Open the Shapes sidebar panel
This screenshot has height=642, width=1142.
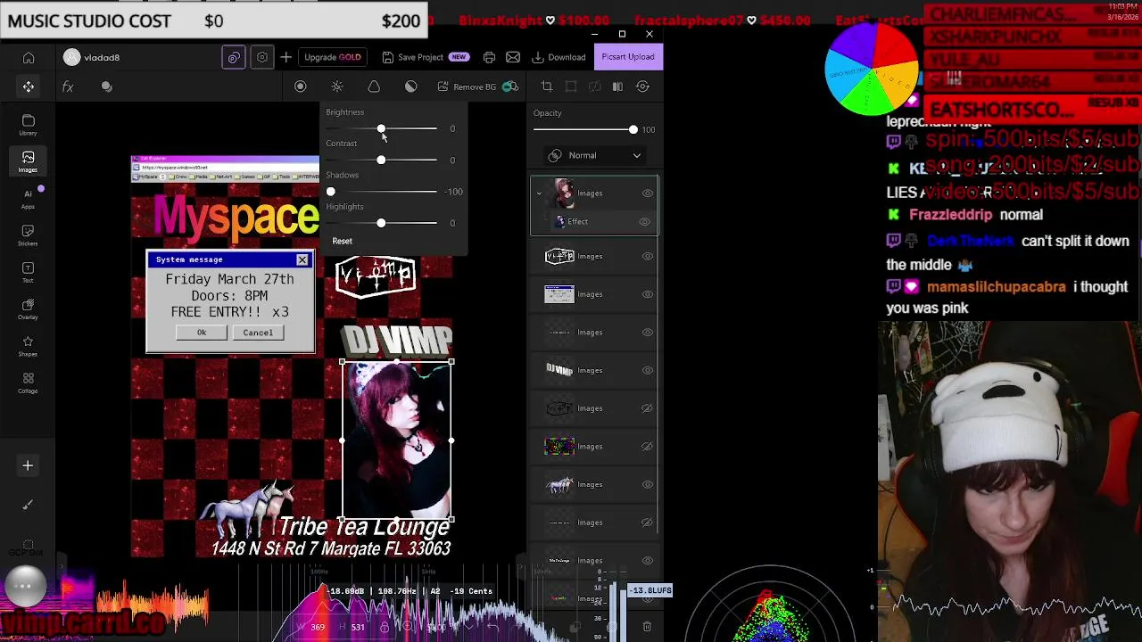pos(29,346)
